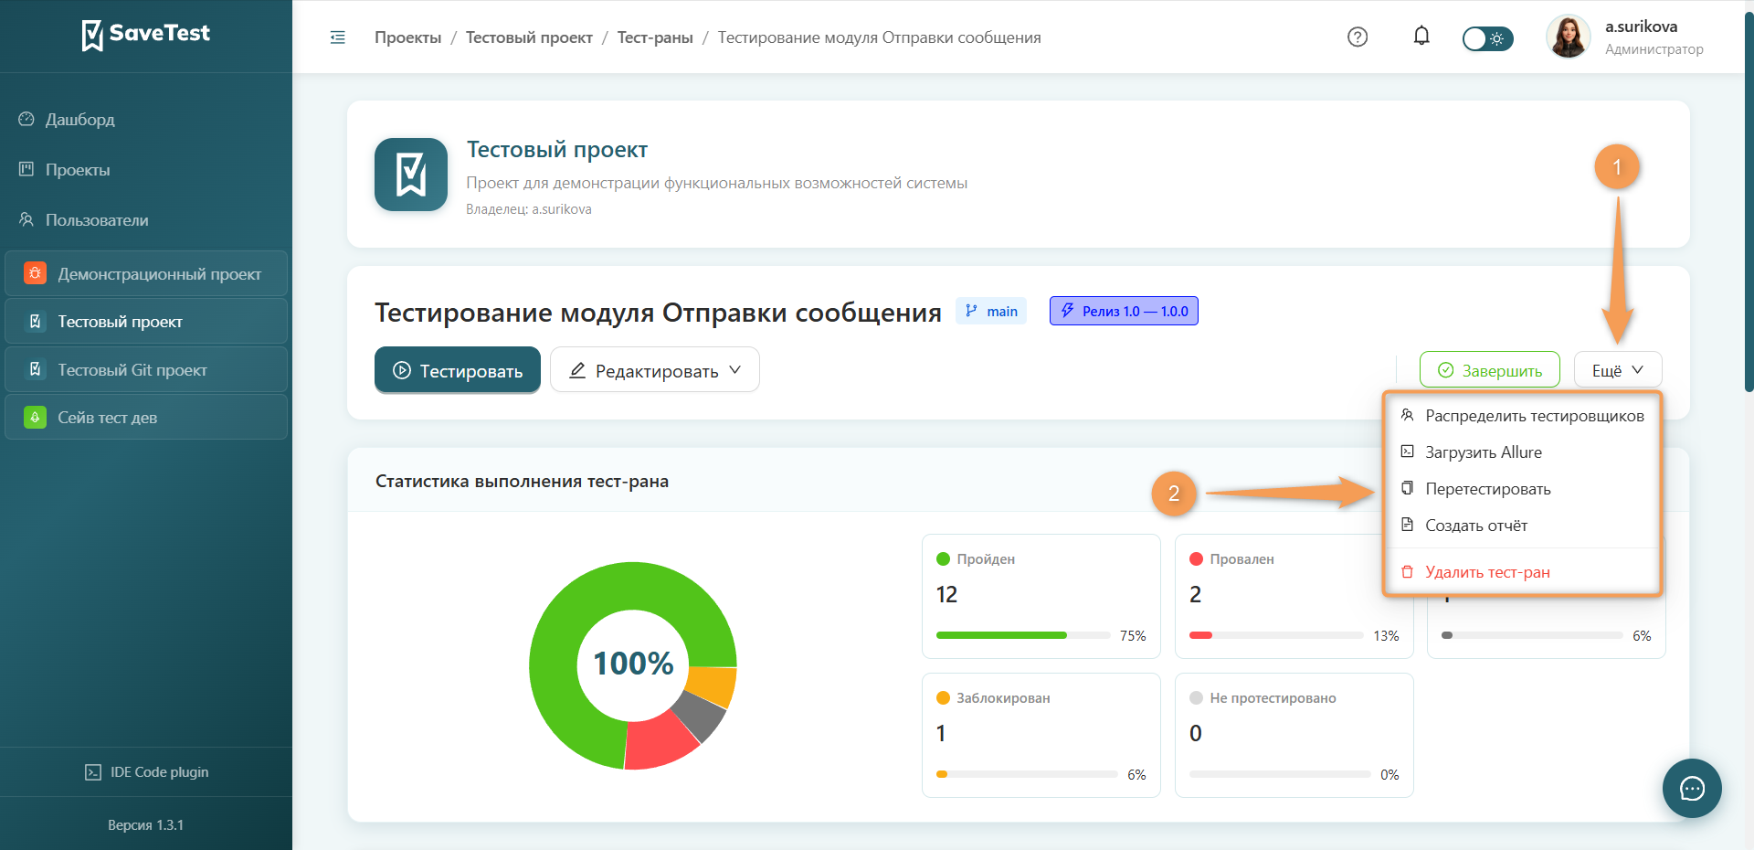Toggle the Ещё dropdown menu
1754x850 pixels.
click(1618, 370)
